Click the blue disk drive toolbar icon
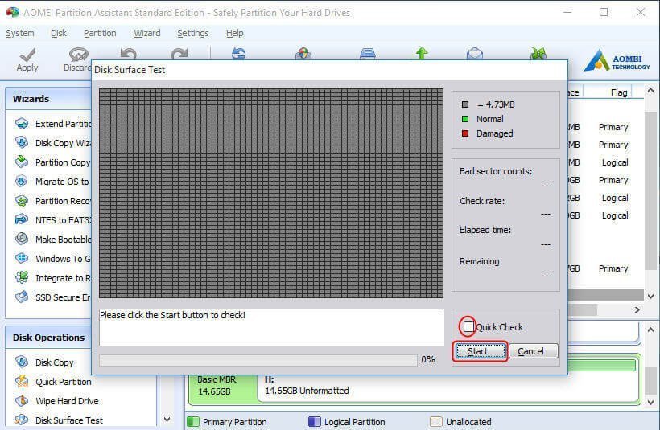The width and height of the screenshot is (660, 430). [368, 53]
